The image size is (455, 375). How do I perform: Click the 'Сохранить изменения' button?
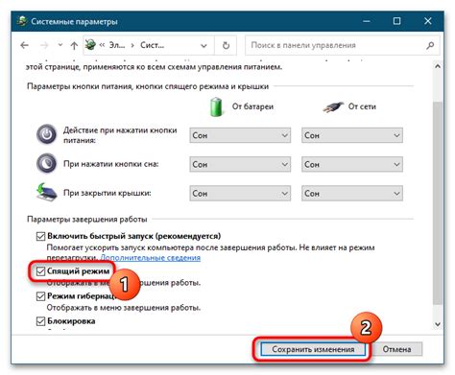tap(313, 349)
